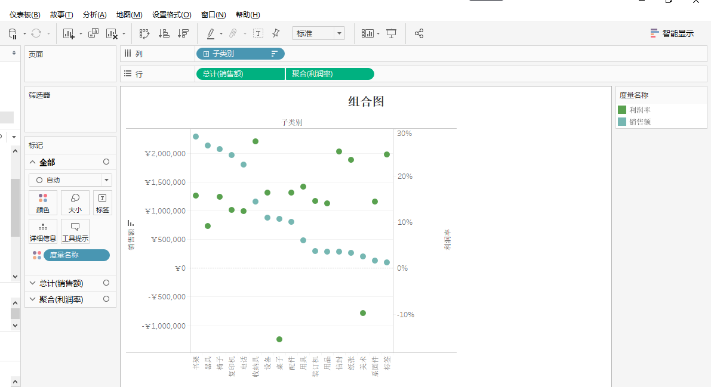Image resolution: width=711 pixels, height=387 pixels.
Task: Click the 聚合(利润率) pill on rows shelf
Action: point(330,74)
